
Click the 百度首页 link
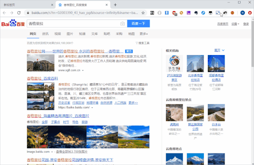[223, 24]
